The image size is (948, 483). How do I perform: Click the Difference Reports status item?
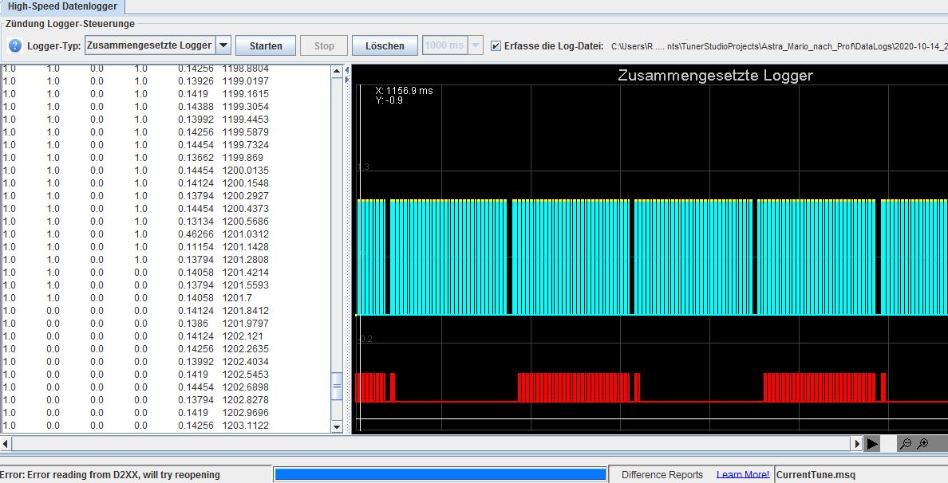(x=662, y=474)
